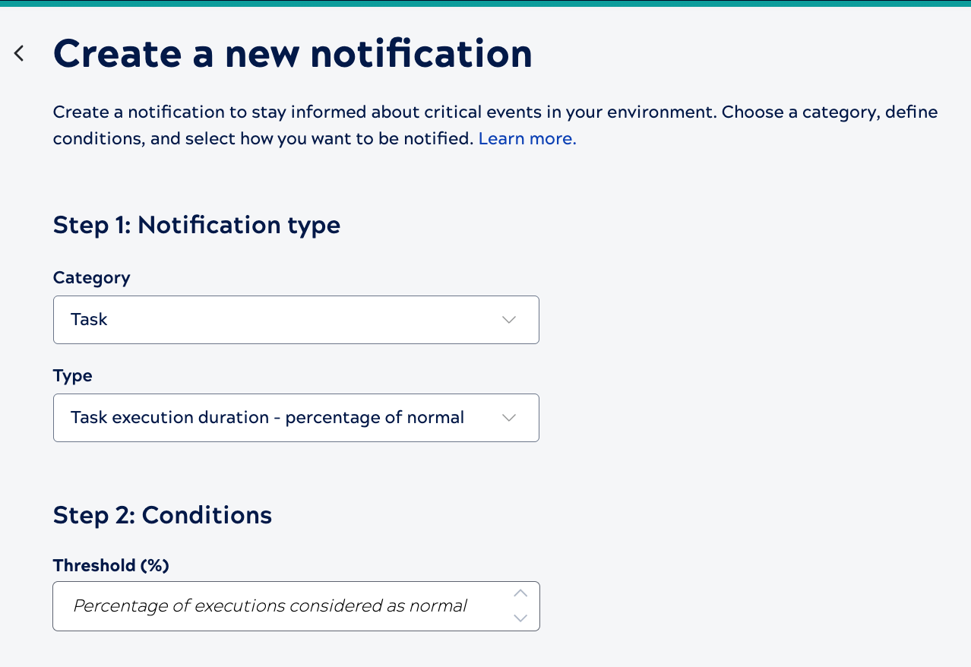Image resolution: width=971 pixels, height=667 pixels.
Task: Select the Task execution duration type value
Action: point(267,417)
